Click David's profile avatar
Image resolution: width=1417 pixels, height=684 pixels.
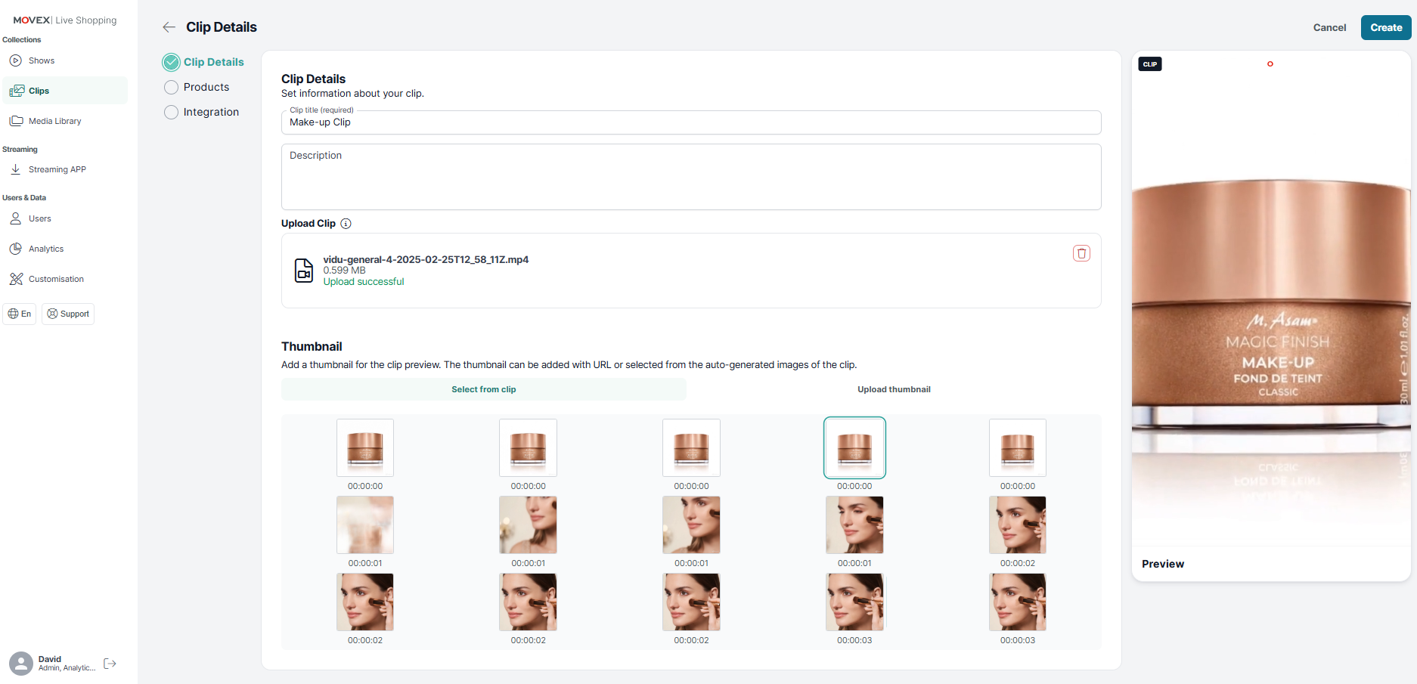[21, 664]
